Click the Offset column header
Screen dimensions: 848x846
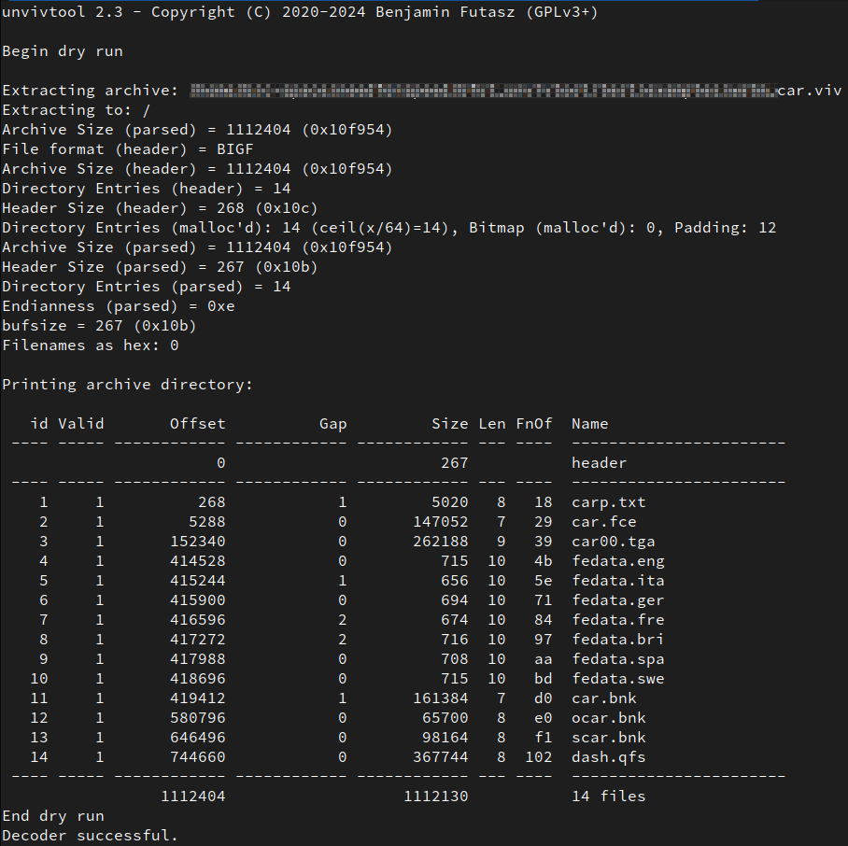pyautogui.click(x=197, y=424)
